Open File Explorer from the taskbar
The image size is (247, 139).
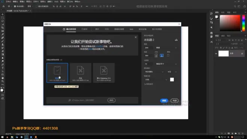12,137
